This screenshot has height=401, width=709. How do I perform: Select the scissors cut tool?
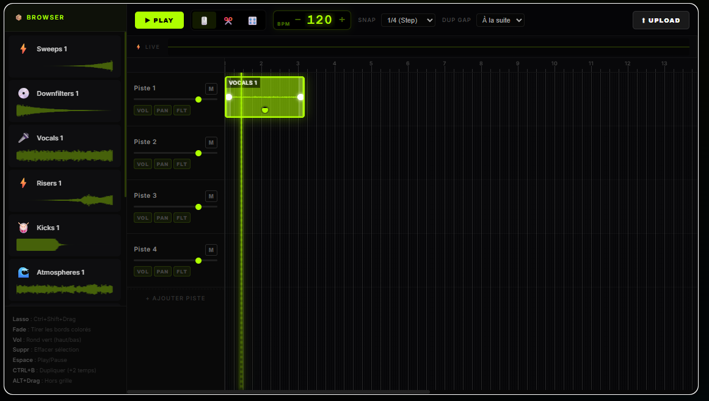point(228,21)
